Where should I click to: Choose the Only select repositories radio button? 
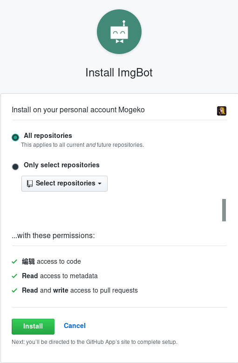point(15,166)
